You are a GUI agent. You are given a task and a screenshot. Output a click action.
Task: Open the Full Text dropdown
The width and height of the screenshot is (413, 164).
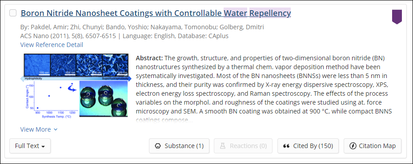point(30,146)
